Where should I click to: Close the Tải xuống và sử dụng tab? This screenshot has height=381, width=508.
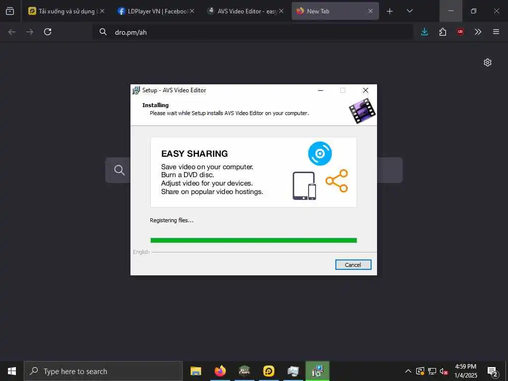coord(102,11)
